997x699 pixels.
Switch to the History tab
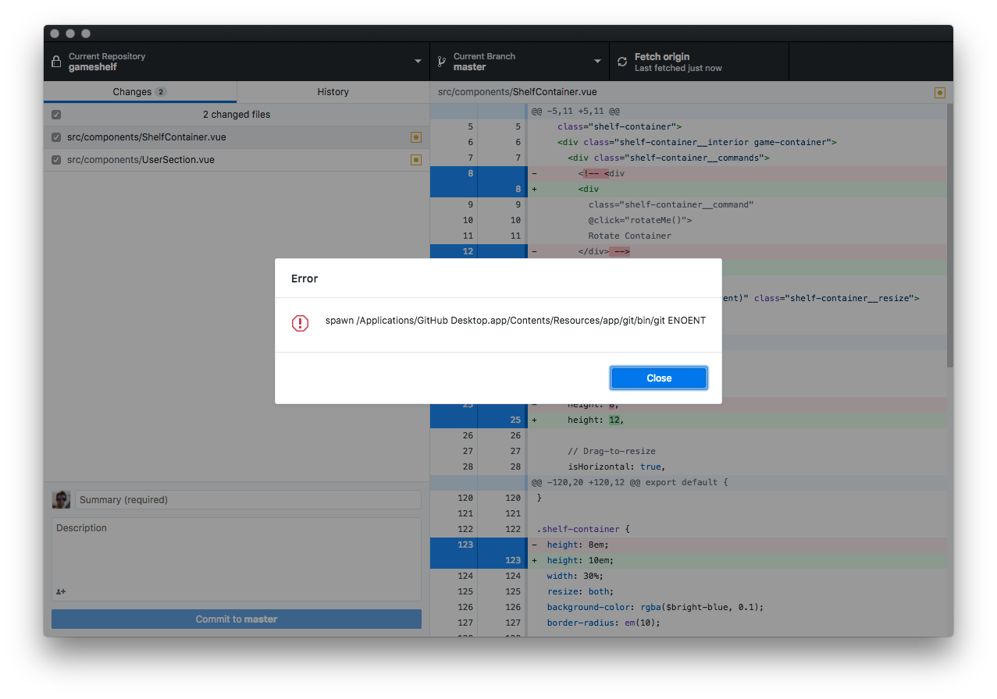(333, 91)
